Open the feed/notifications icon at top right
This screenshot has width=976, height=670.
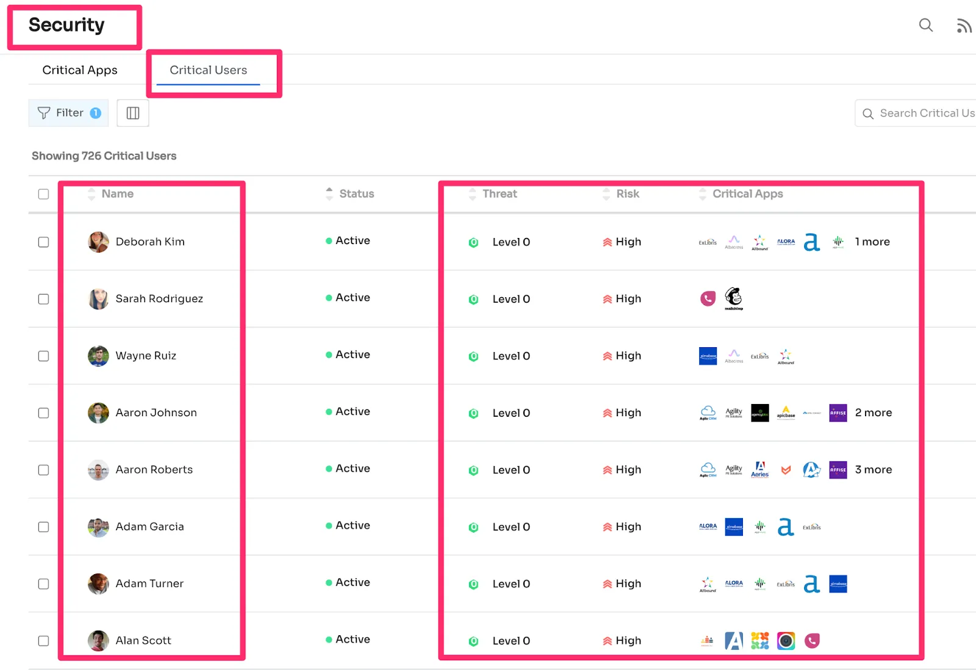[964, 26]
